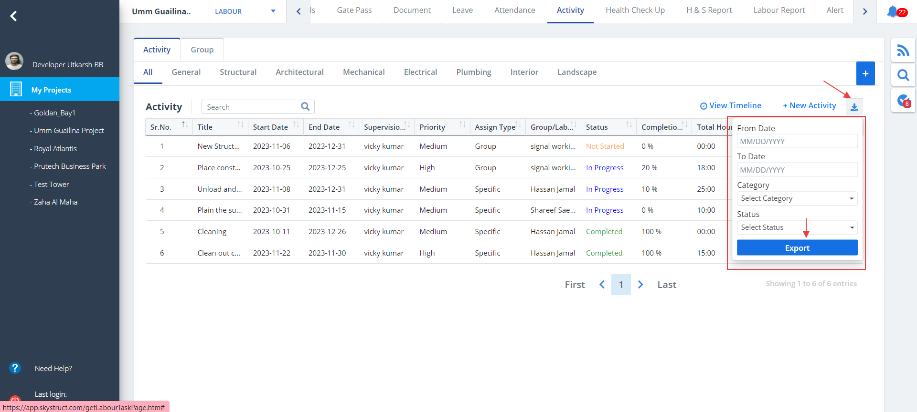Click the blue plus add button
This screenshot has width=917, height=412.
pos(865,73)
